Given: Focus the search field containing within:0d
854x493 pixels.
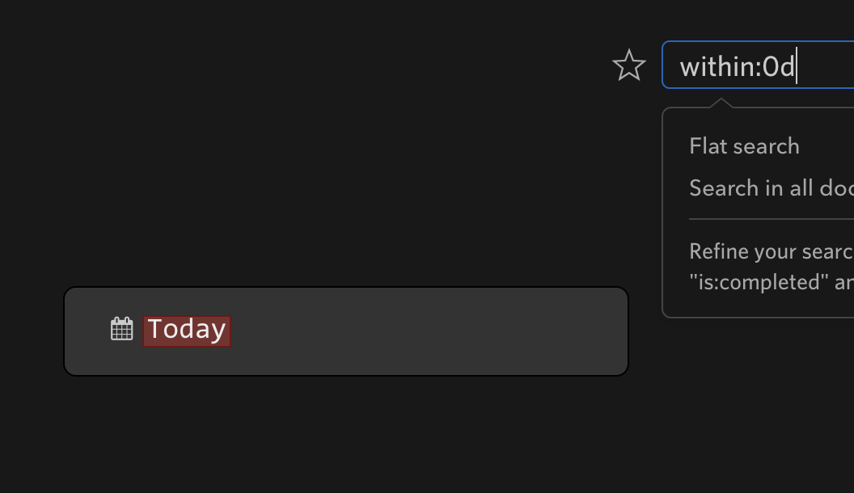Looking at the screenshot, I should [758, 65].
